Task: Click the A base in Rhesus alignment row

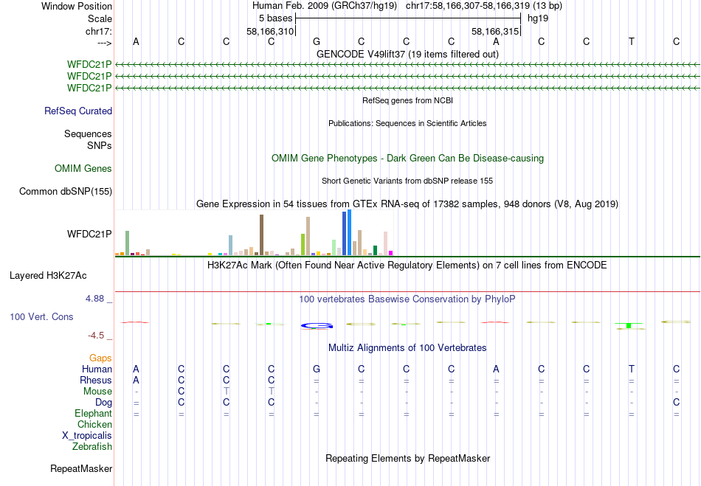Action: click(136, 380)
